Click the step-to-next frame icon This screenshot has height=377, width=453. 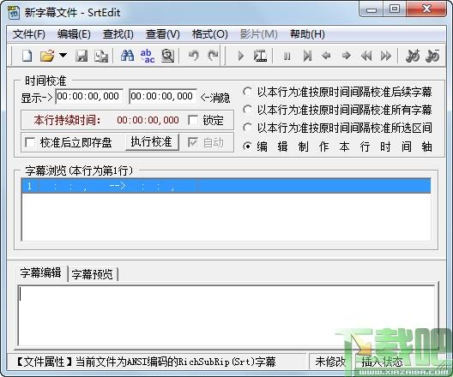(x=307, y=56)
